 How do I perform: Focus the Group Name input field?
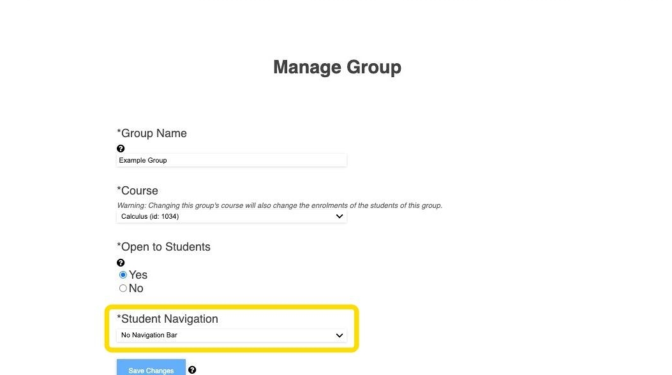(x=231, y=160)
